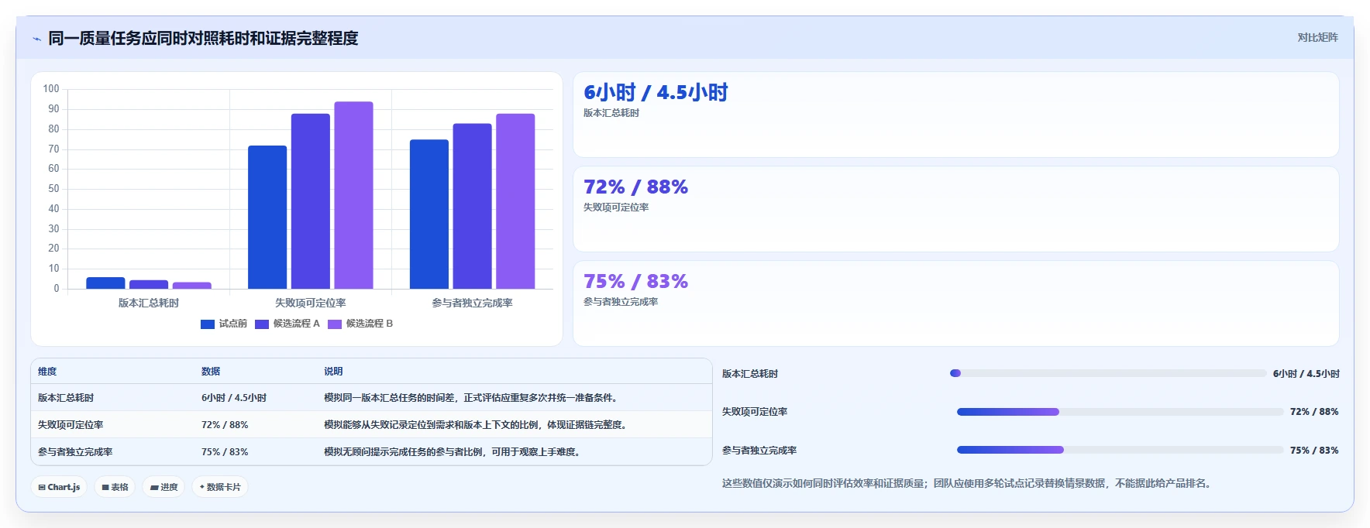The image size is (1370, 528).
Task: Select the 候选流程 A bar for 失败项可定位率
Action: (311, 201)
